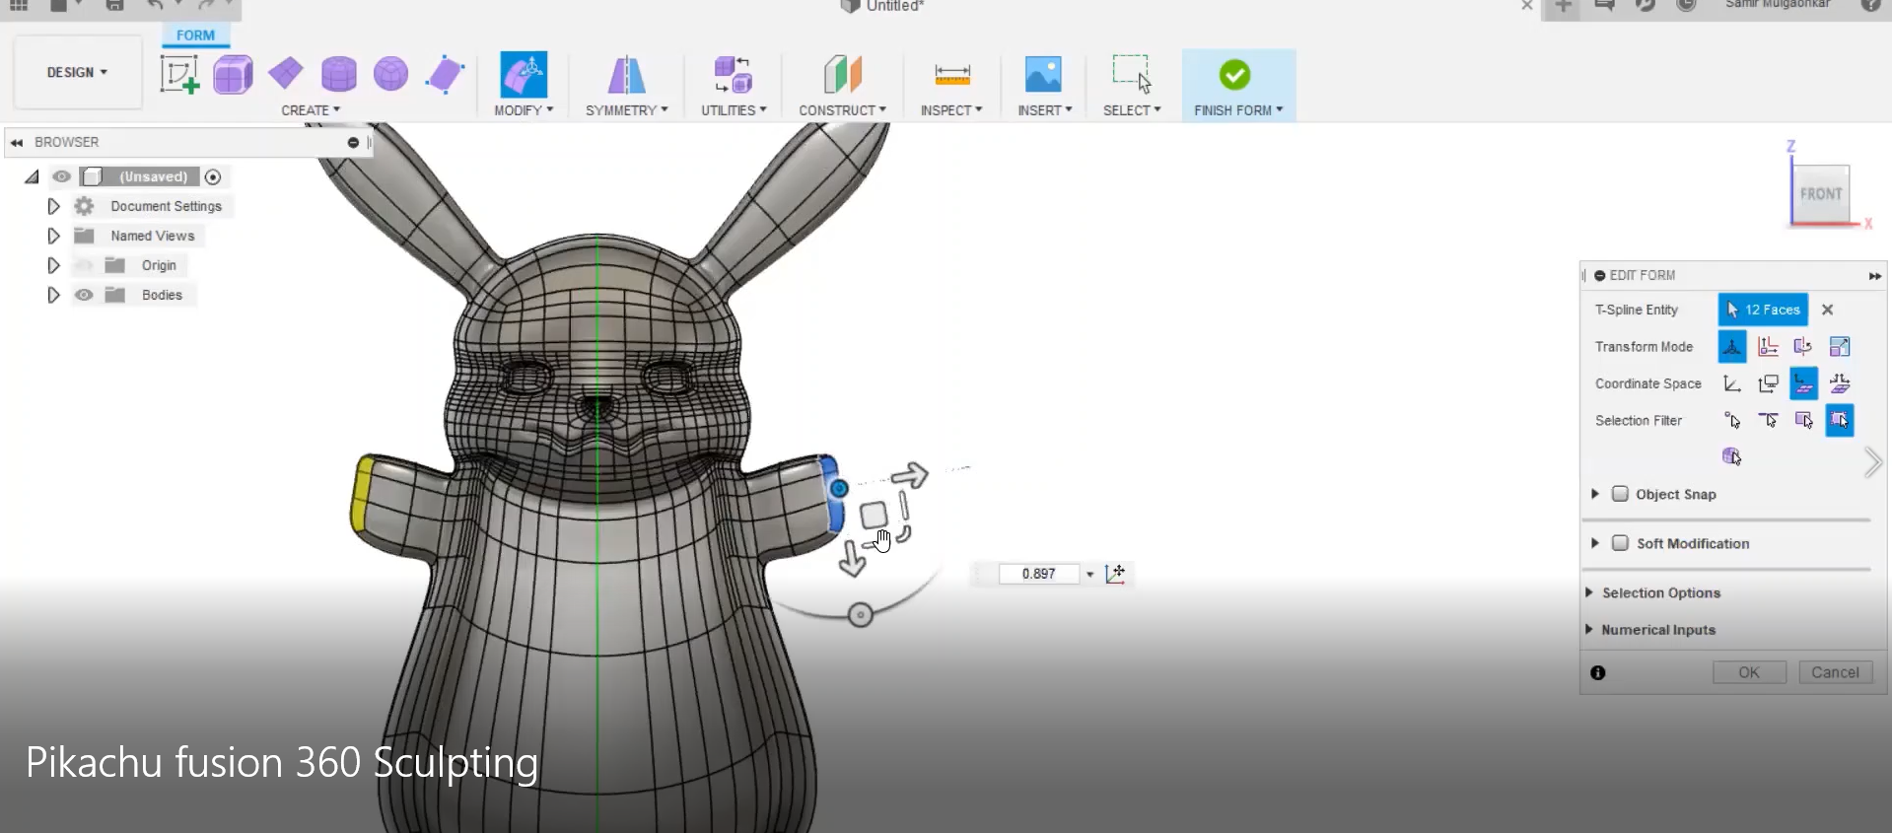Image resolution: width=1892 pixels, height=833 pixels.
Task: Expand the Origin node
Action: 53,265
